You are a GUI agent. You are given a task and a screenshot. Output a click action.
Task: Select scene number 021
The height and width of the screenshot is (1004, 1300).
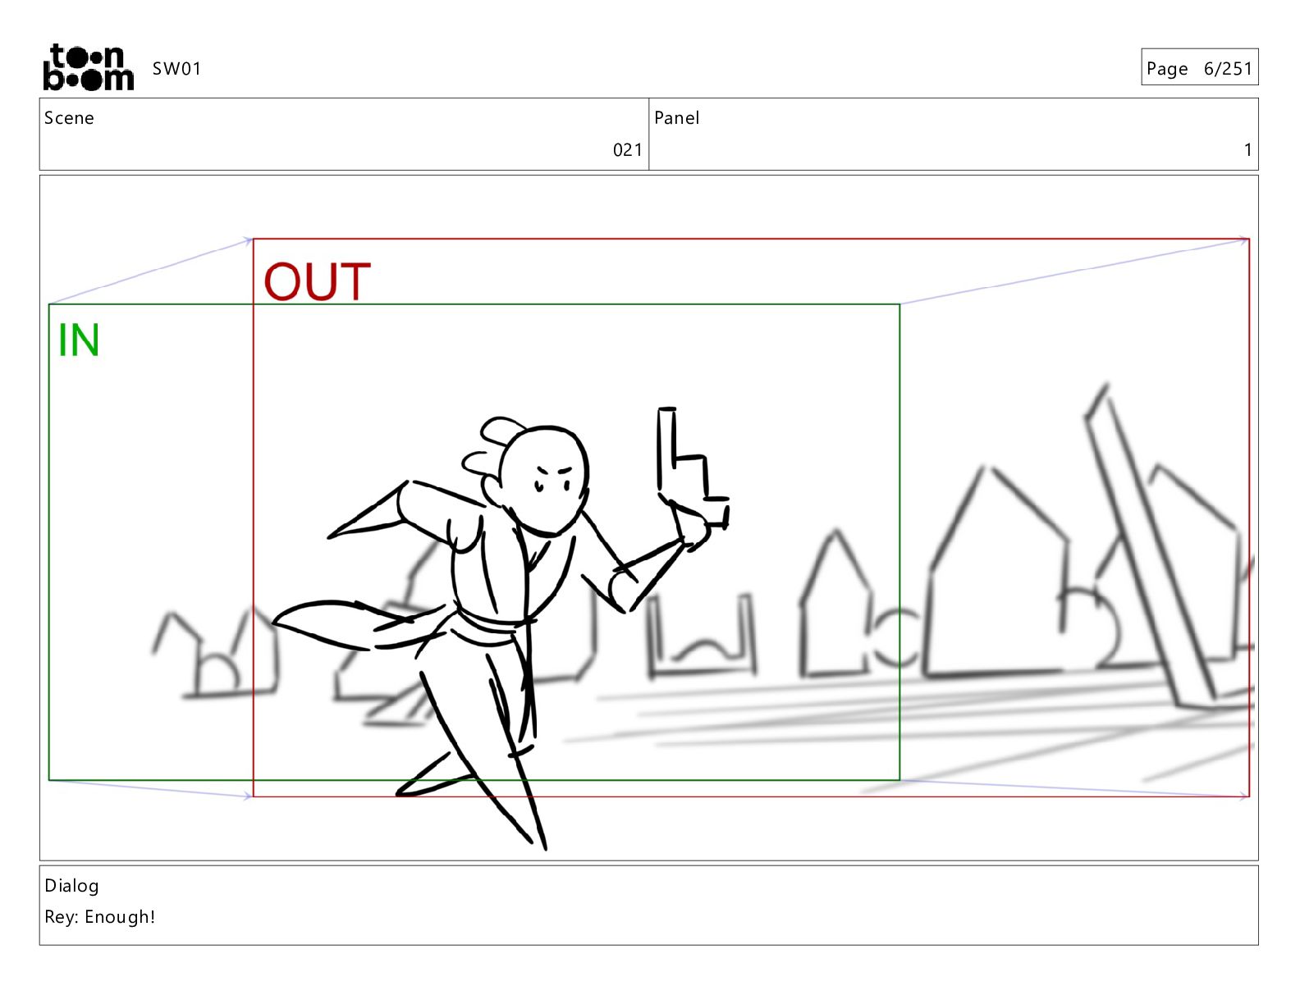click(x=627, y=150)
